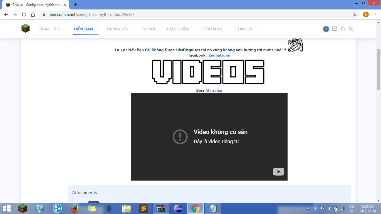Click the YouTube logo on the video player

[x=278, y=172]
